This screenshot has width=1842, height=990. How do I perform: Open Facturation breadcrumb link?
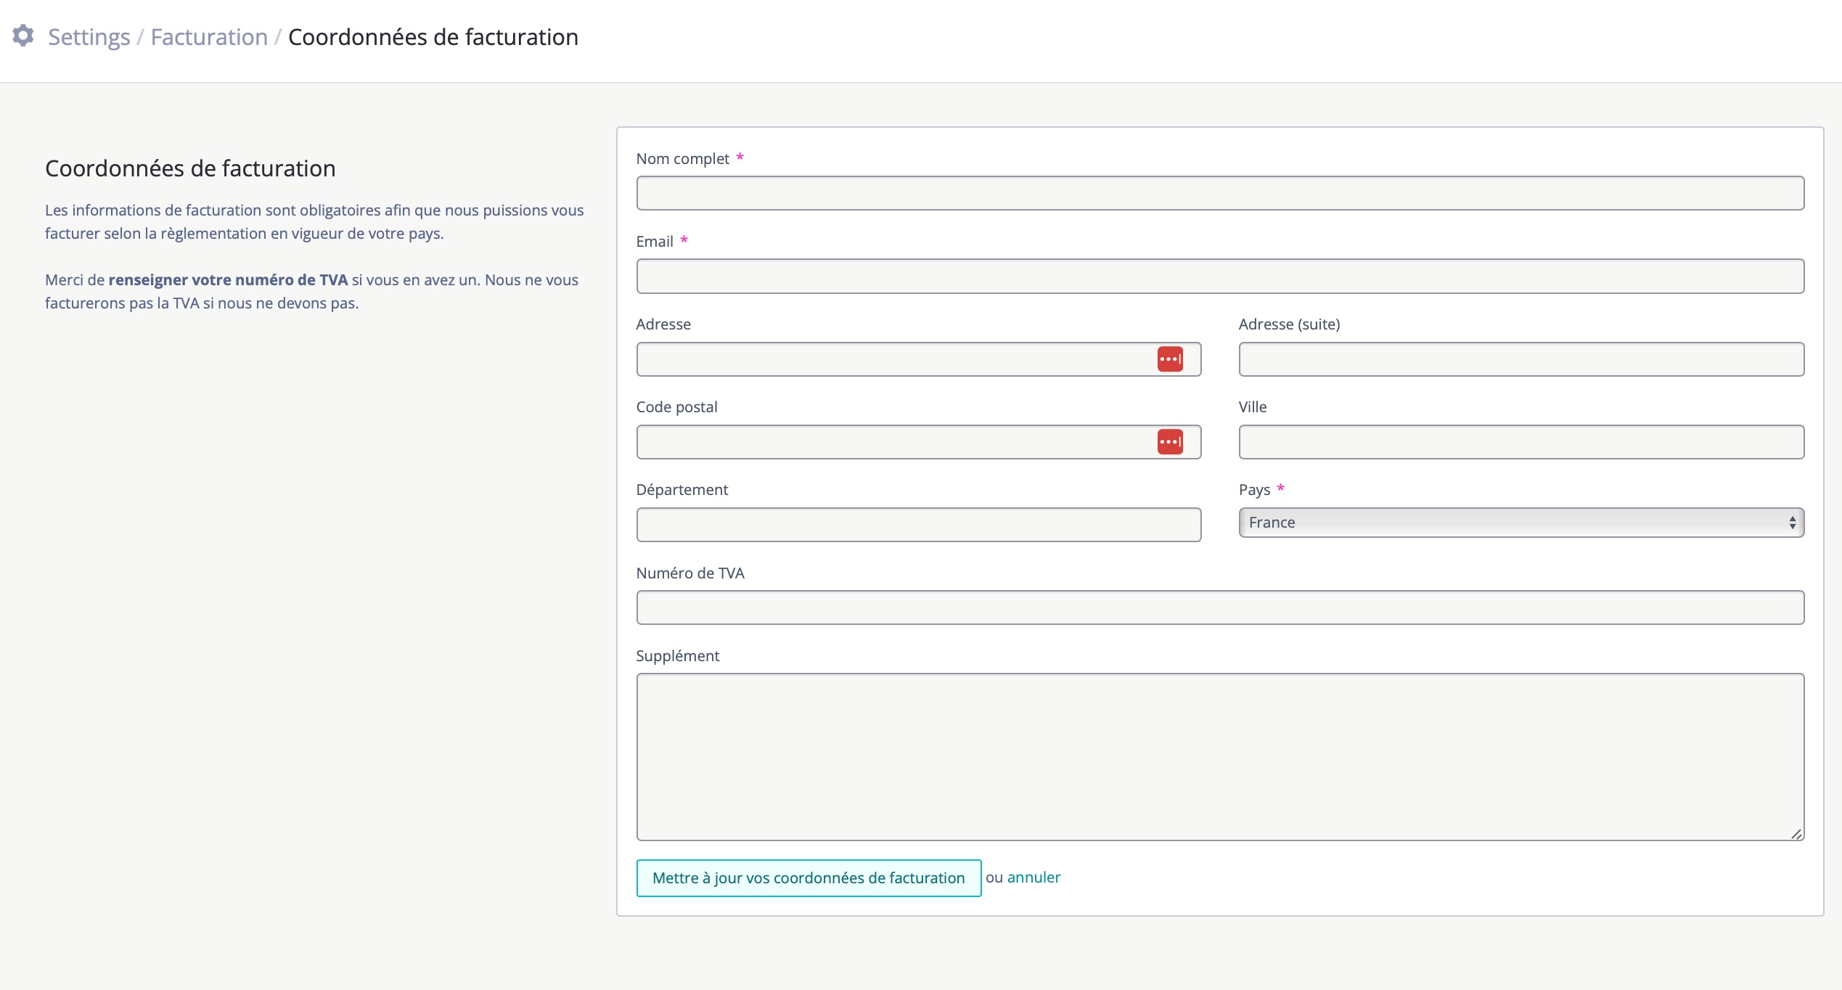[209, 37]
